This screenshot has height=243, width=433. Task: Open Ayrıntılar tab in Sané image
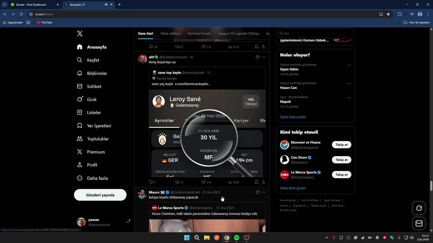164,120
